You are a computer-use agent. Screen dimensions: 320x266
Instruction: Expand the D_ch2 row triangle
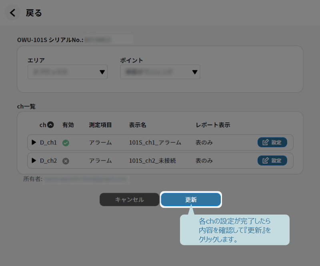[34, 160]
